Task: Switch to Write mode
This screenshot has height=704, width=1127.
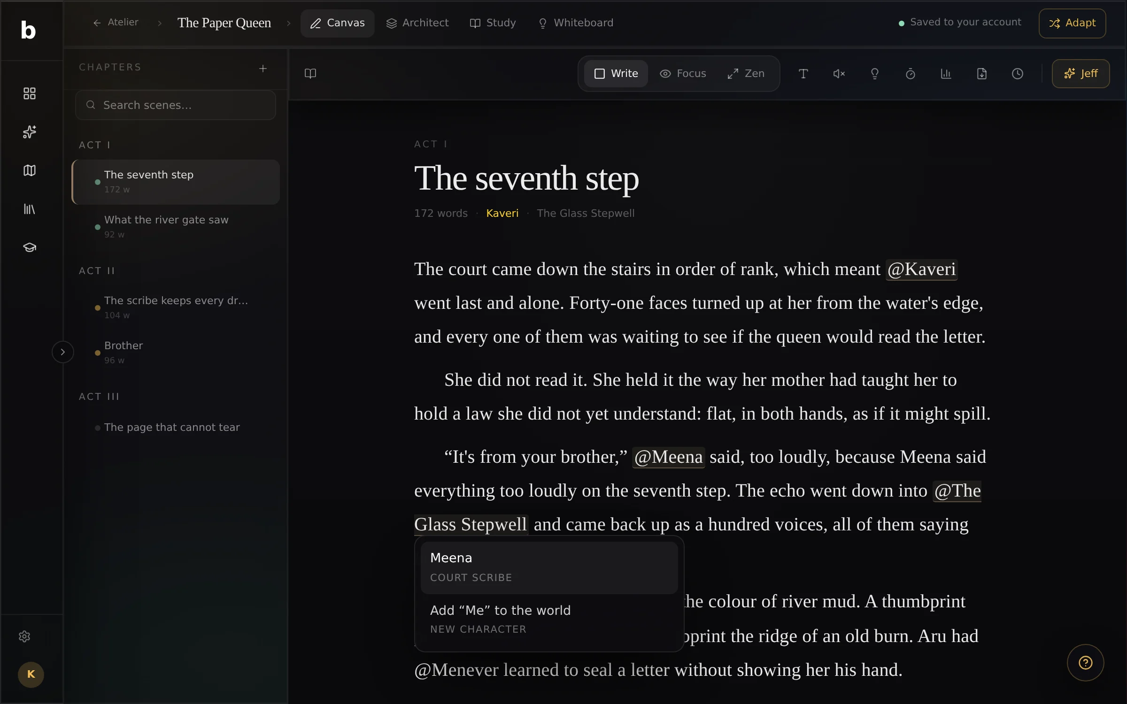Action: click(616, 74)
